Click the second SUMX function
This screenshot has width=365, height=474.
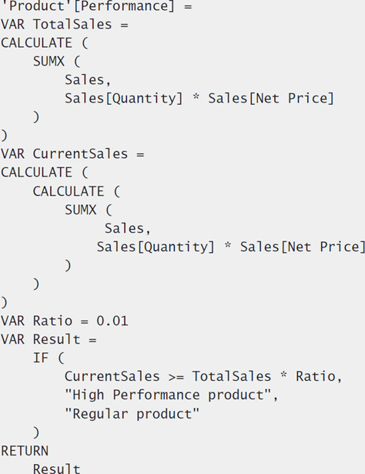(81, 210)
